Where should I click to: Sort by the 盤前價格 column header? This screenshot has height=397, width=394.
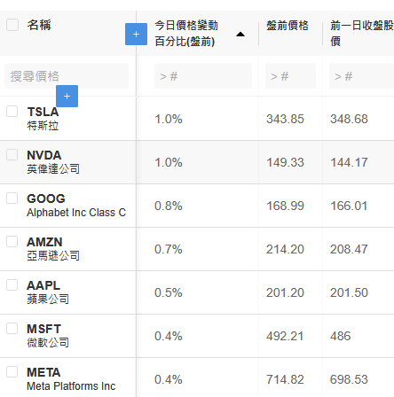tap(288, 26)
